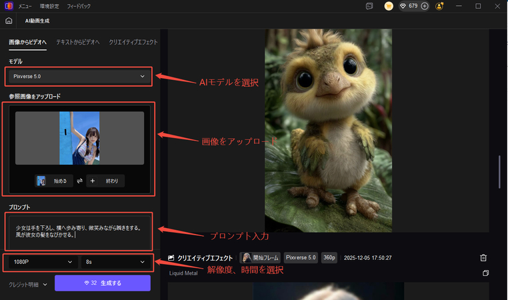Click the 2025-12-05 17:50:27 timestamp

click(368, 258)
